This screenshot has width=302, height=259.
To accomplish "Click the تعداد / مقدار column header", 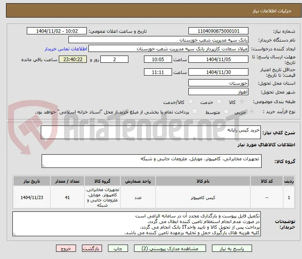I will point(67,181).
